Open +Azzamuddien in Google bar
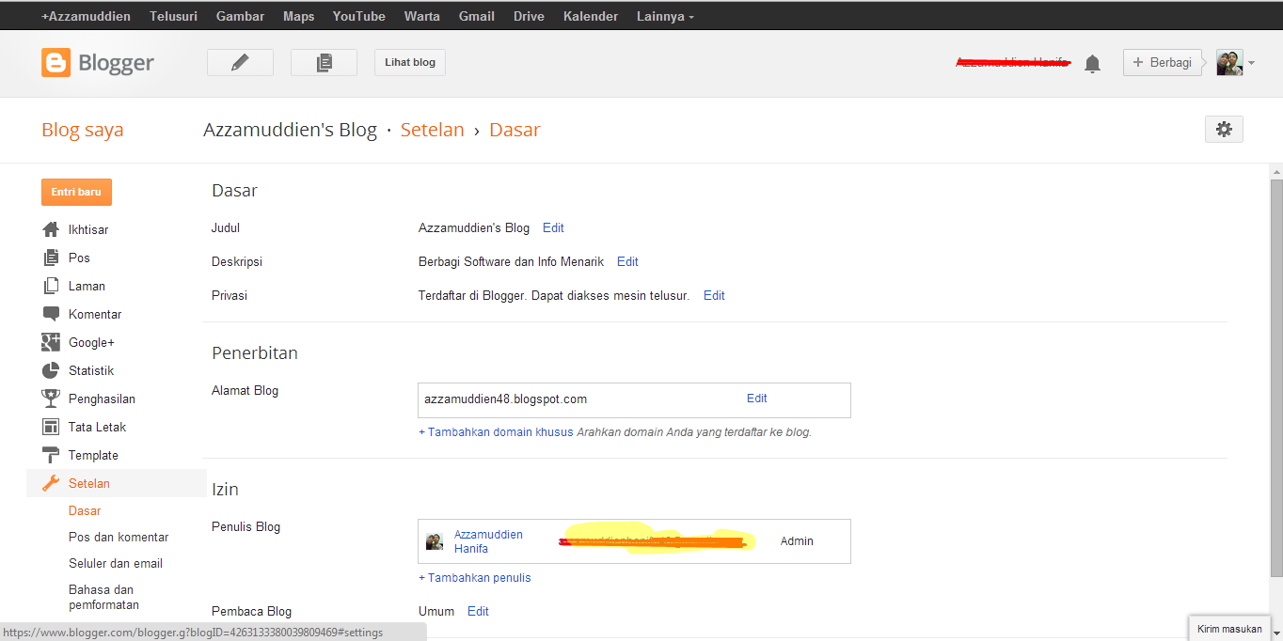The width and height of the screenshot is (1283, 641). 86,16
